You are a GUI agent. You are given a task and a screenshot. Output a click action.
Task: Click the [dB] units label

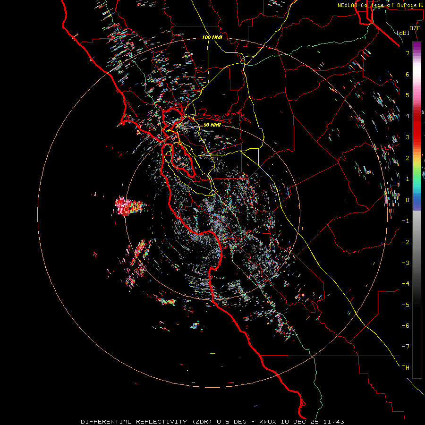(x=403, y=33)
